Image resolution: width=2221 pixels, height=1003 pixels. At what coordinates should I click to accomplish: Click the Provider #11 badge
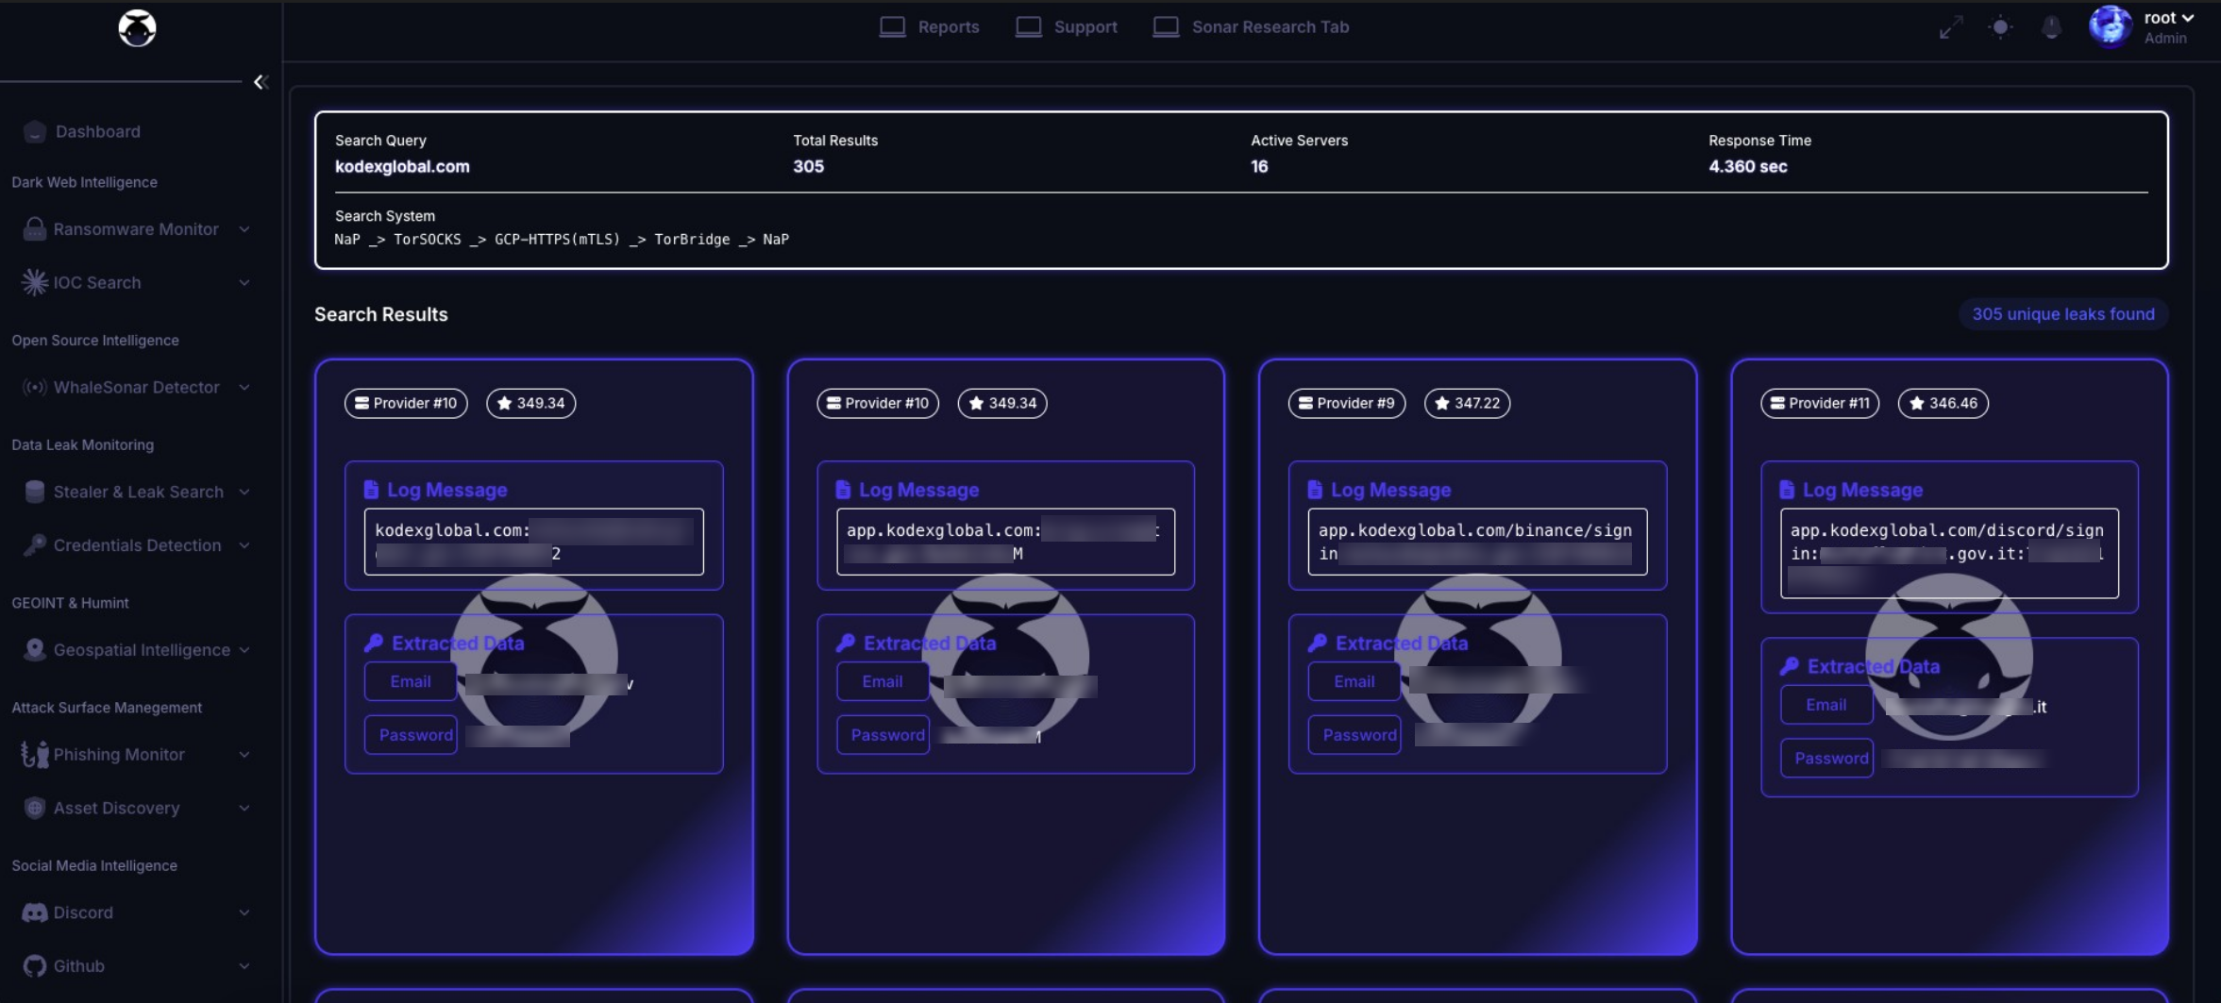pyautogui.click(x=1820, y=403)
